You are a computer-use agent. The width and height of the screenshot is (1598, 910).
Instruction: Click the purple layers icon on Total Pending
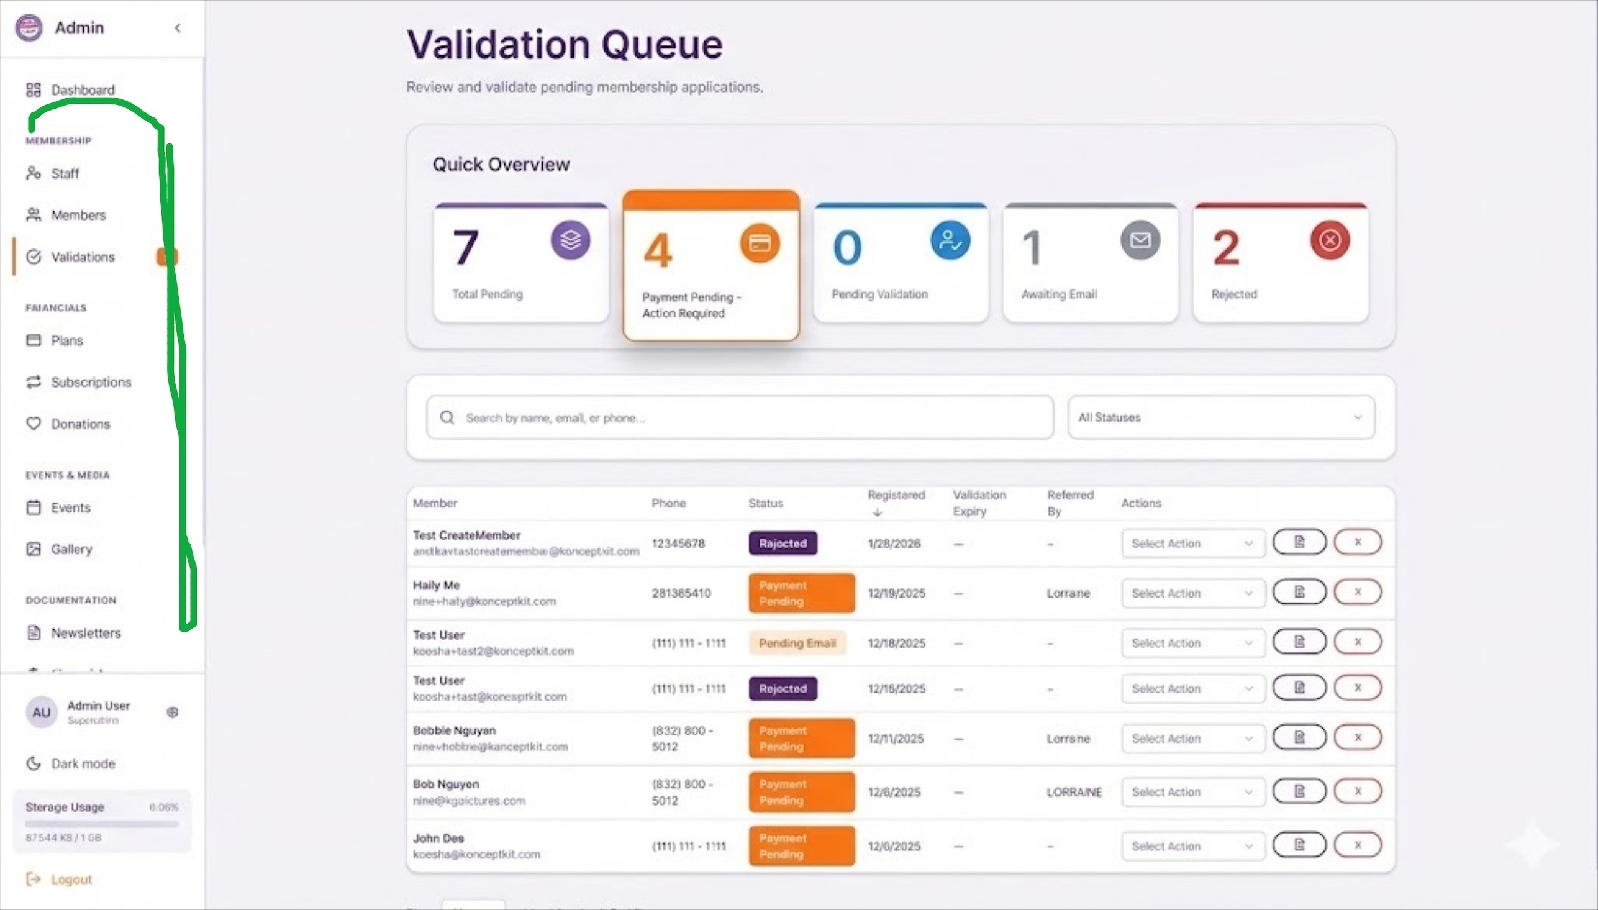[x=570, y=240]
